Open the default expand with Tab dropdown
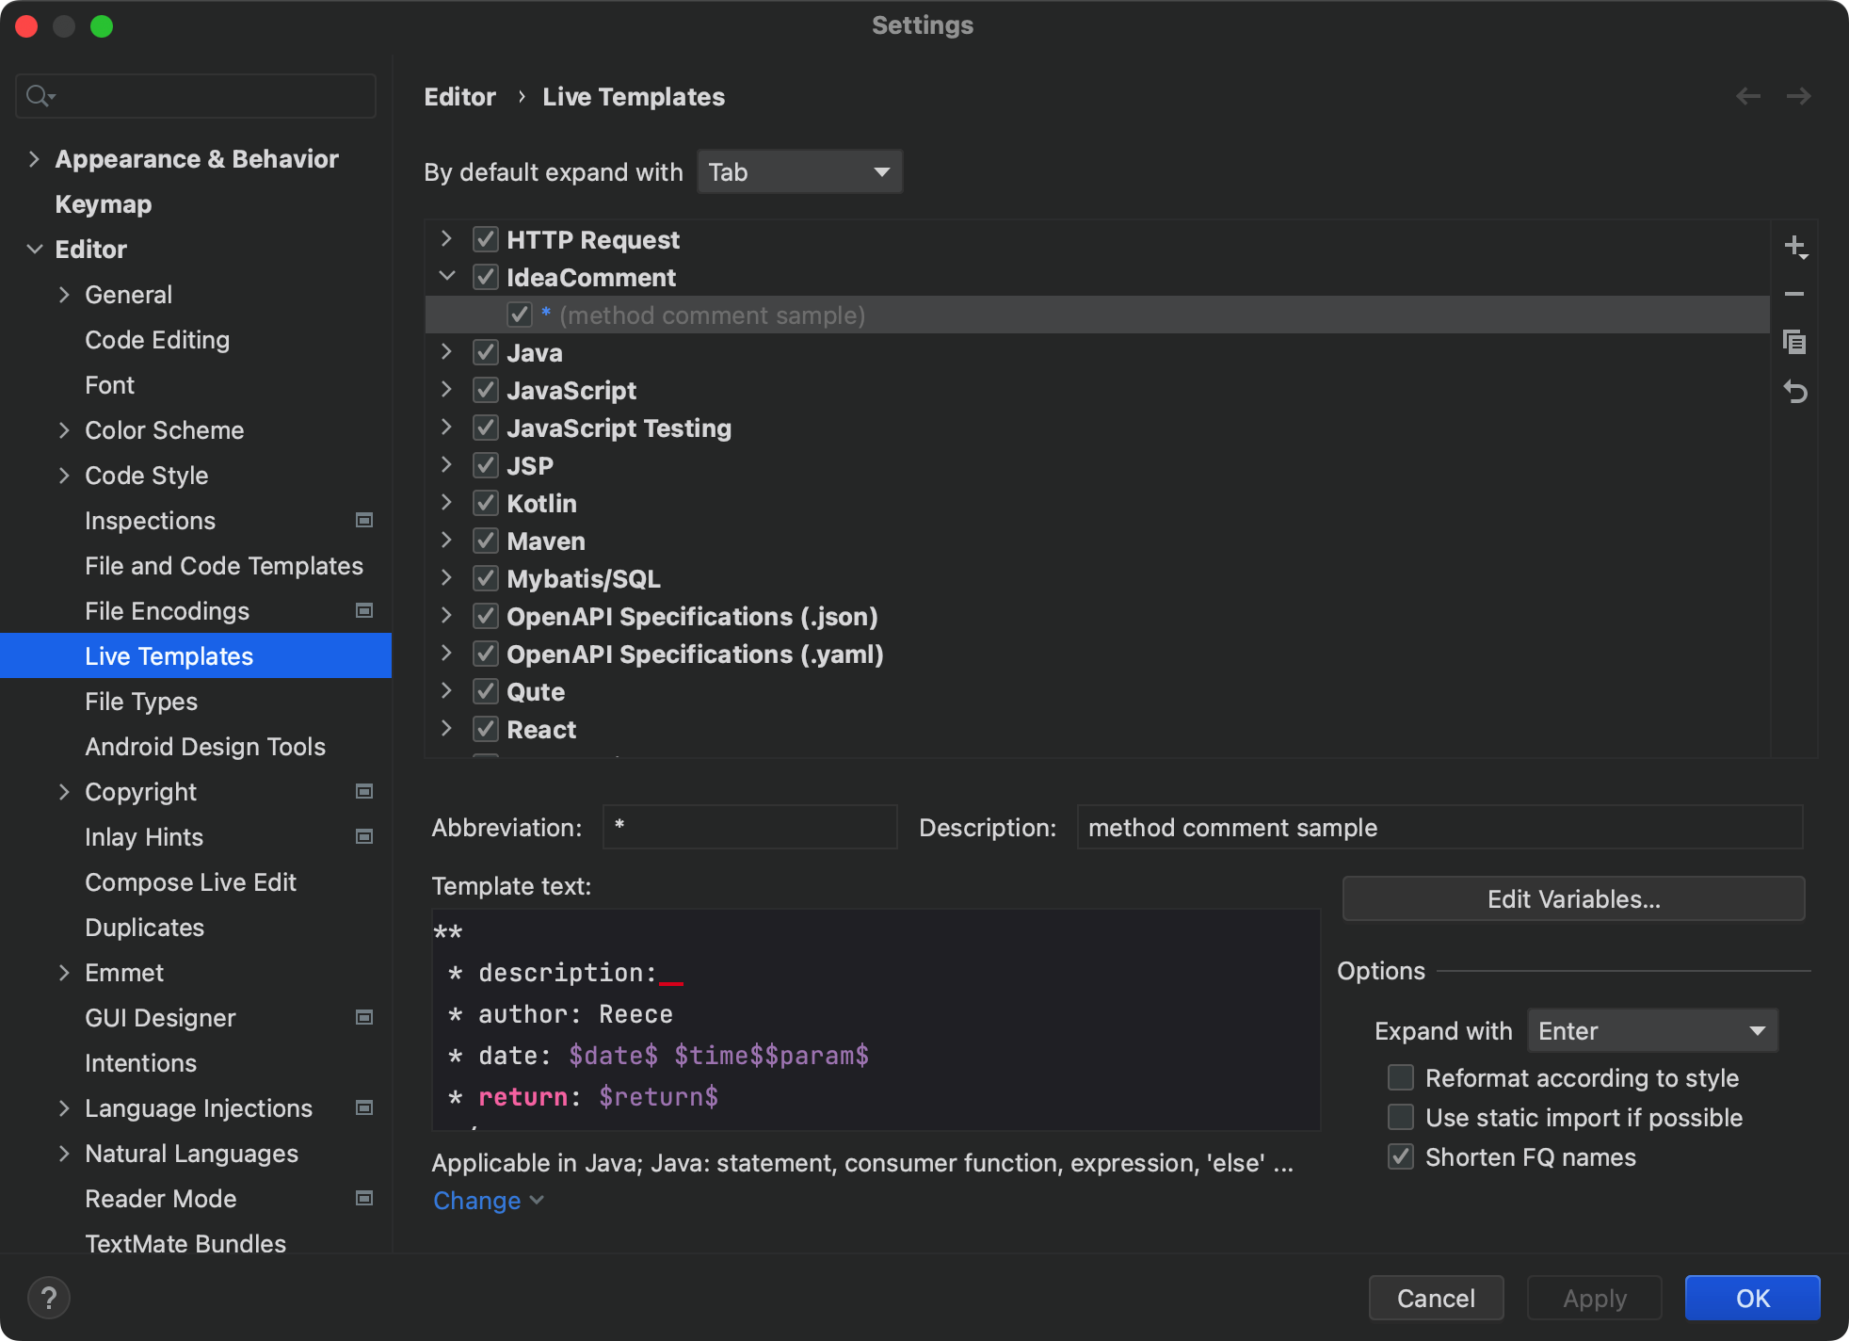The image size is (1849, 1341). pos(799,171)
